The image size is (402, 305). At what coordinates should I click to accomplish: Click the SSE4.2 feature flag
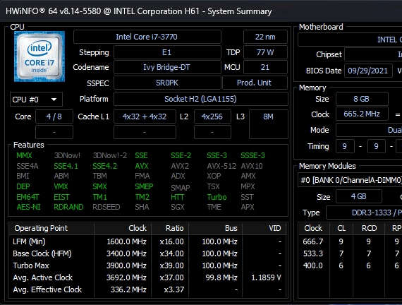pos(104,166)
